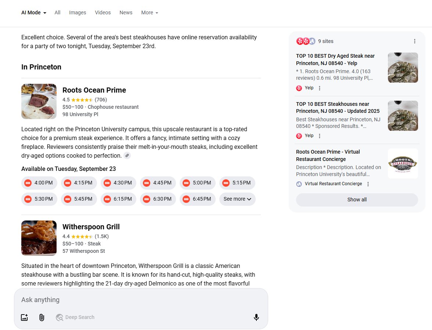The width and height of the screenshot is (432, 330).
Task: Click the Roots Ocean Prime steak thumbnail
Action: [39, 101]
